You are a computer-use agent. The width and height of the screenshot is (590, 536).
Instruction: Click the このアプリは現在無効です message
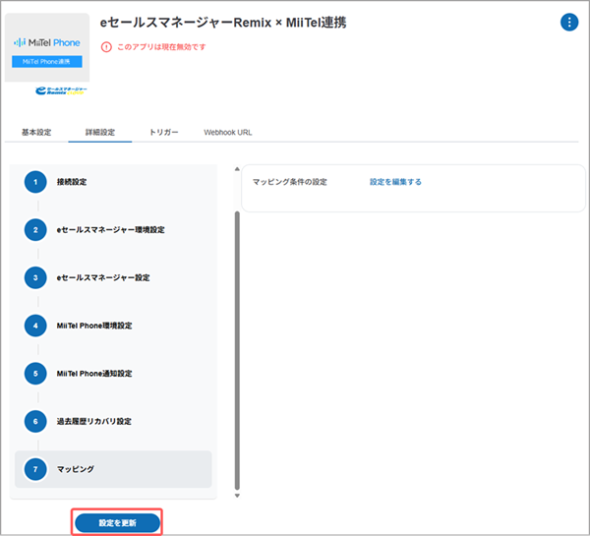[162, 47]
